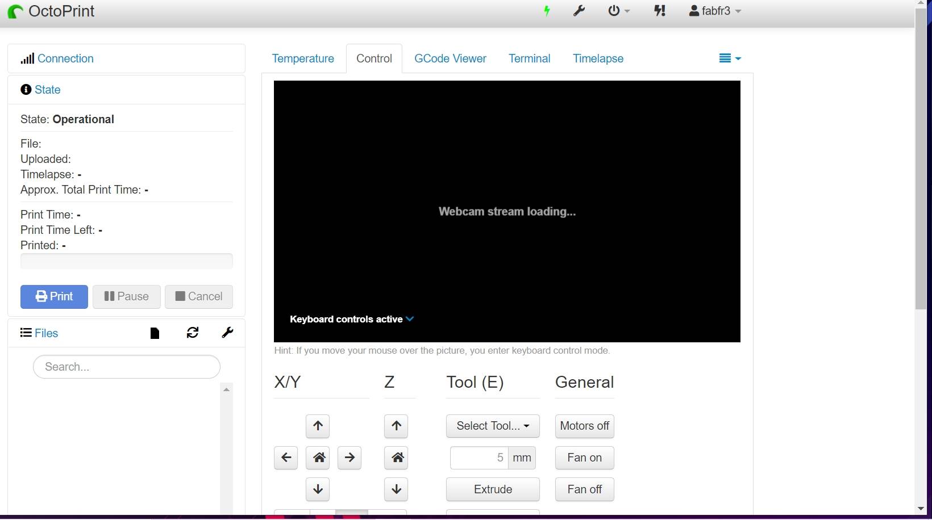Jog X axis right
Screen dimensions: 932x520
(349, 458)
